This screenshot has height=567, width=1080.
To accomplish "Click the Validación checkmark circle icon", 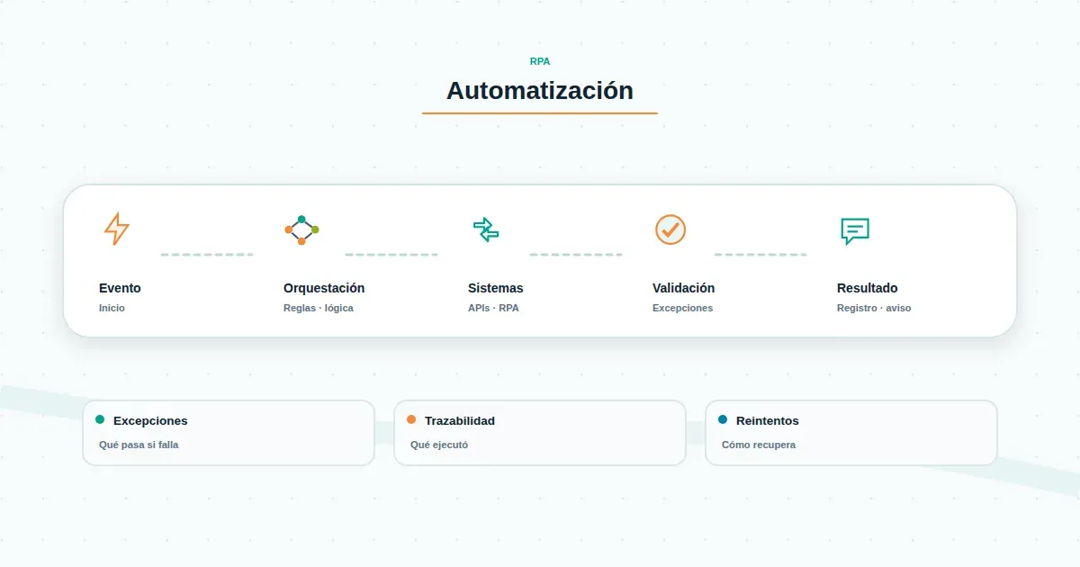I will (x=670, y=229).
